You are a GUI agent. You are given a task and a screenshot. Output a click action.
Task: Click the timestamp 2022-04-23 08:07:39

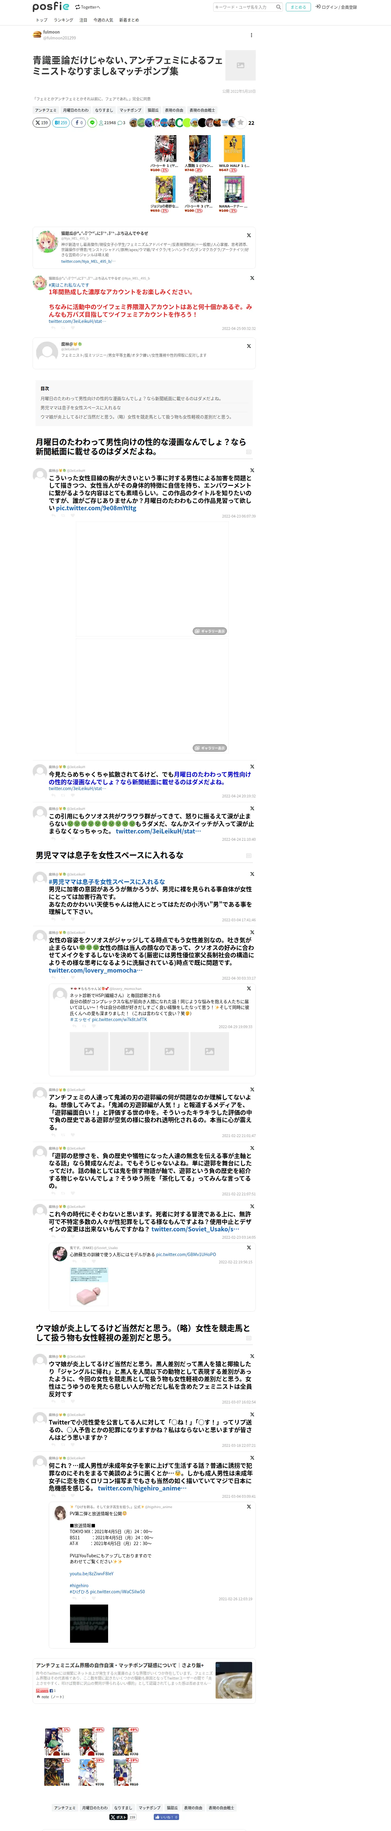click(x=238, y=516)
